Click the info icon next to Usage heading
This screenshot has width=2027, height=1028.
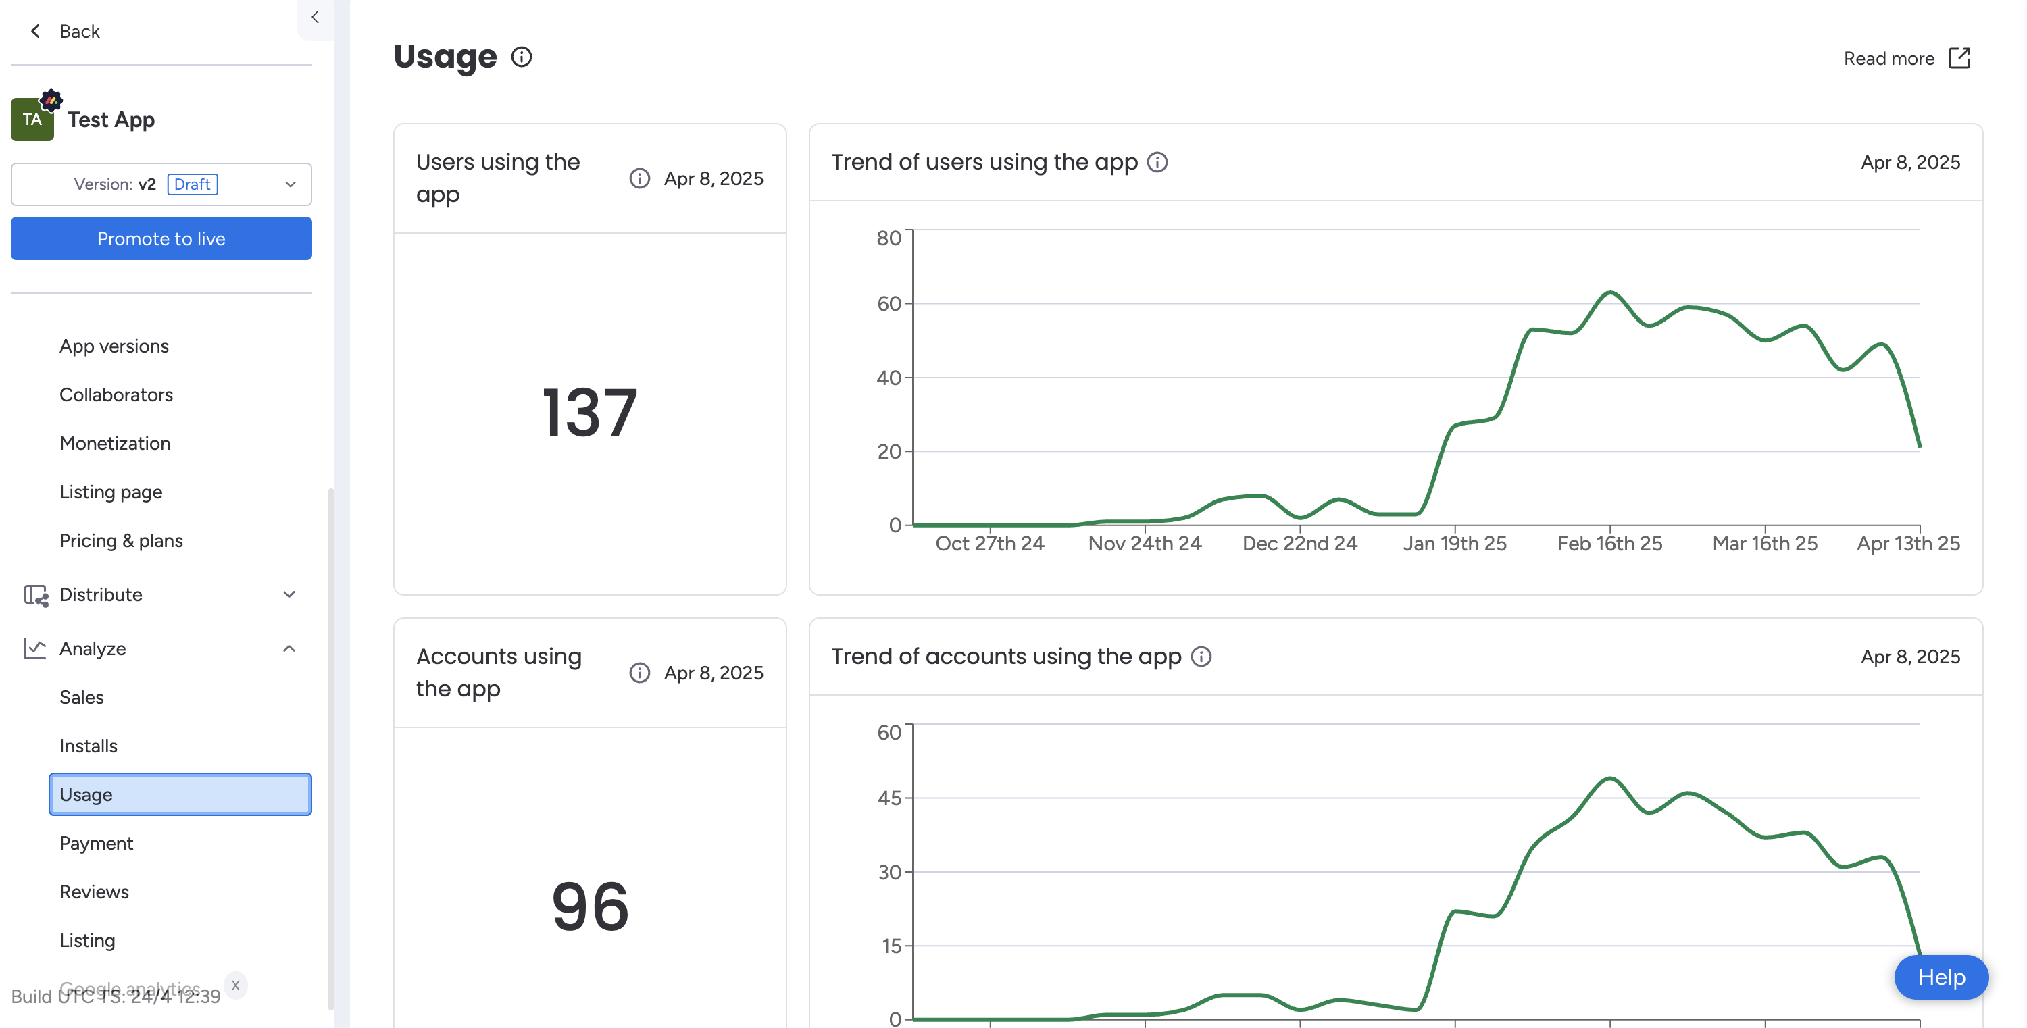pyautogui.click(x=521, y=57)
